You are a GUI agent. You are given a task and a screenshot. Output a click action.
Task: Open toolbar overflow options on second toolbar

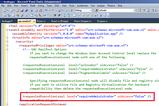[108, 16]
